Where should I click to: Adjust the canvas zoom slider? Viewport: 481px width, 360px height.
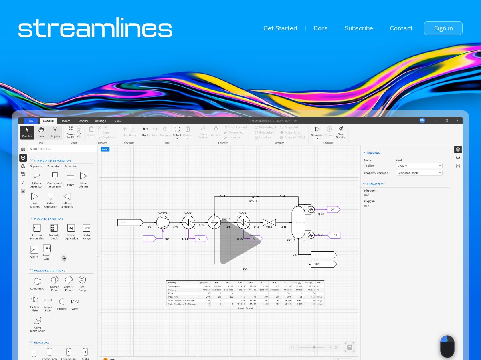click(x=314, y=347)
